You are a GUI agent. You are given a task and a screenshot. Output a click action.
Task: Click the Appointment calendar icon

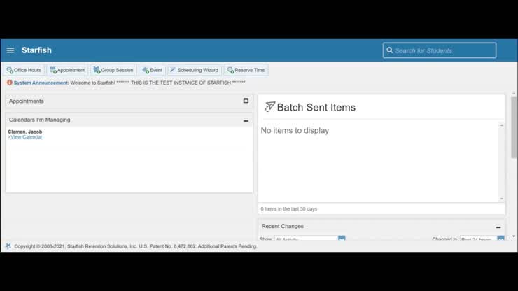(x=53, y=70)
